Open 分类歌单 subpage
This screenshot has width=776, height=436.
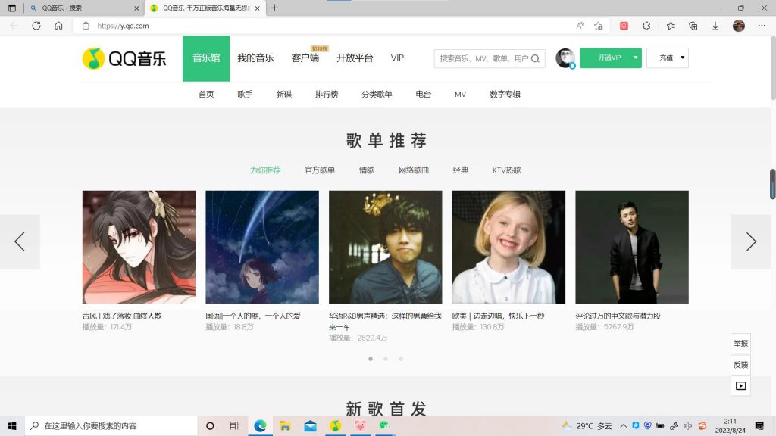pos(377,94)
